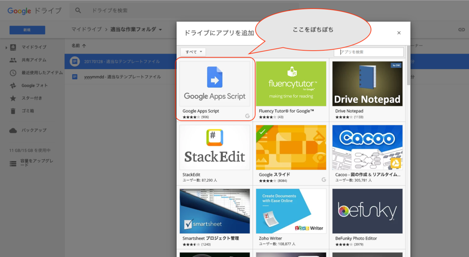Open マイドライブ in the sidebar
This screenshot has width=469, height=257.
point(34,47)
